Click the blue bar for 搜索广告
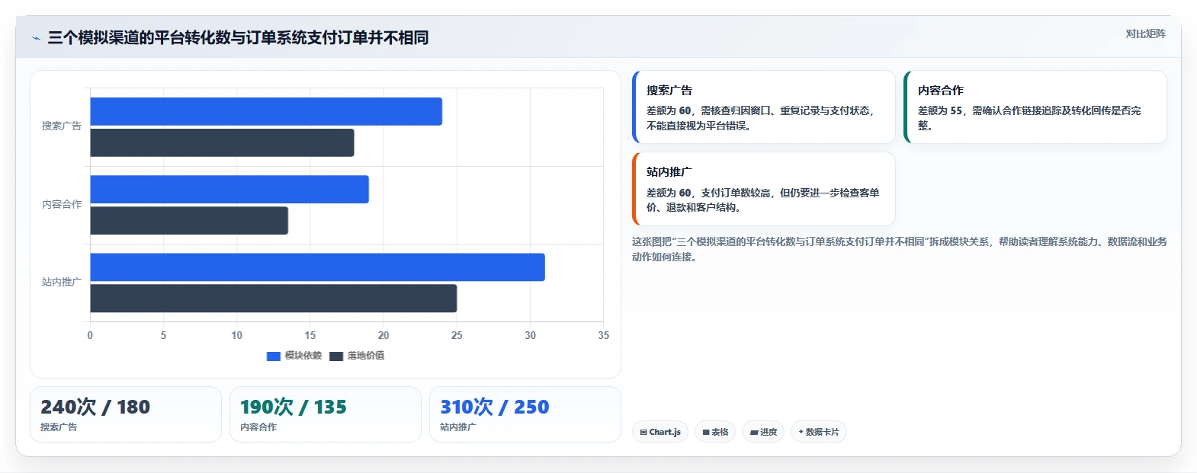Viewport: 1197px width, 473px height. tap(266, 111)
